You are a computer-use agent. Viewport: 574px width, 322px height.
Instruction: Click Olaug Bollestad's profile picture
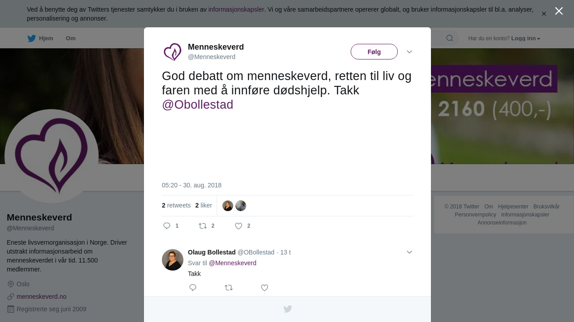click(173, 260)
